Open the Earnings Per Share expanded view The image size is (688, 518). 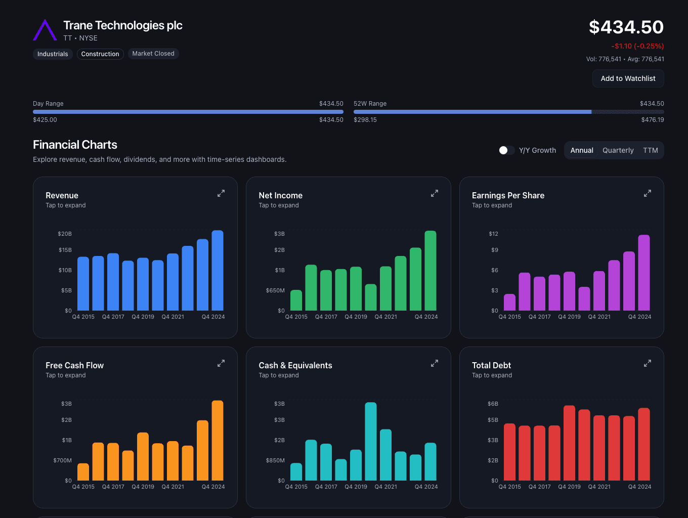648,193
